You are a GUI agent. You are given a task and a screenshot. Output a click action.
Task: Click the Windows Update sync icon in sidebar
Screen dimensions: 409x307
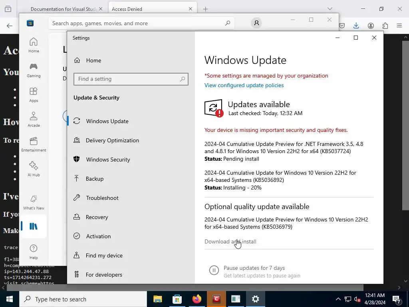(x=77, y=121)
